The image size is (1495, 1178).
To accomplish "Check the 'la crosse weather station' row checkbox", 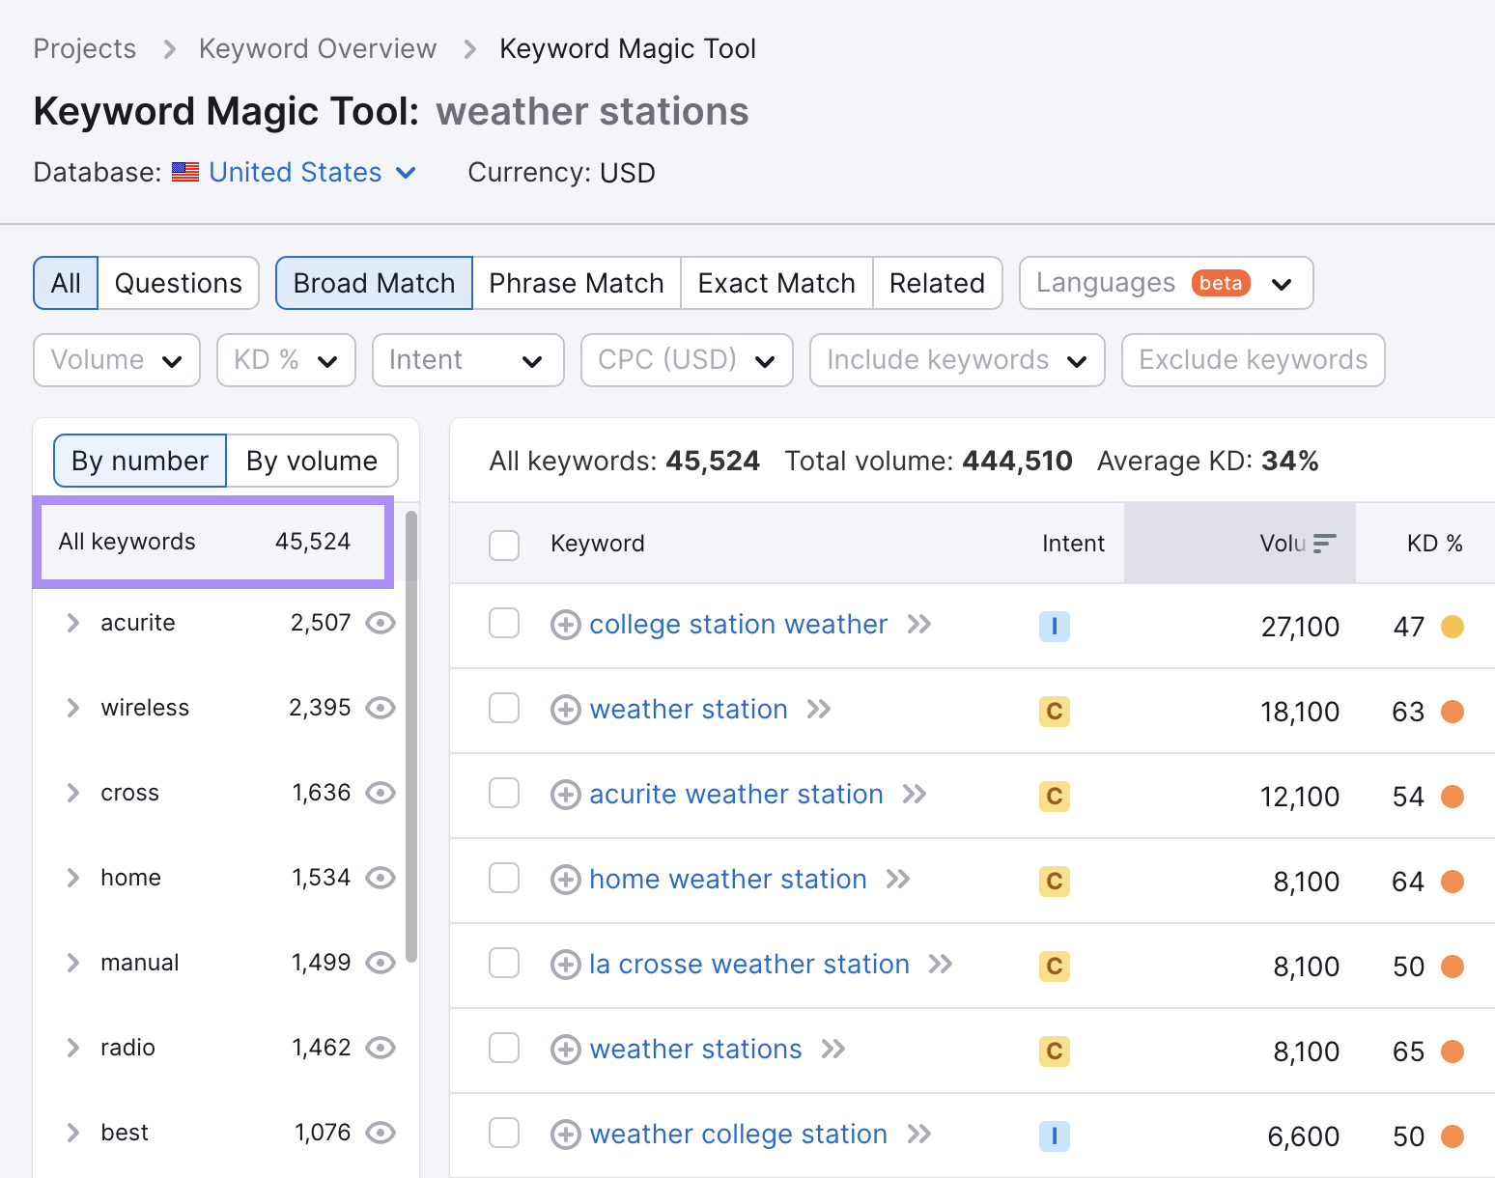I will (x=504, y=963).
